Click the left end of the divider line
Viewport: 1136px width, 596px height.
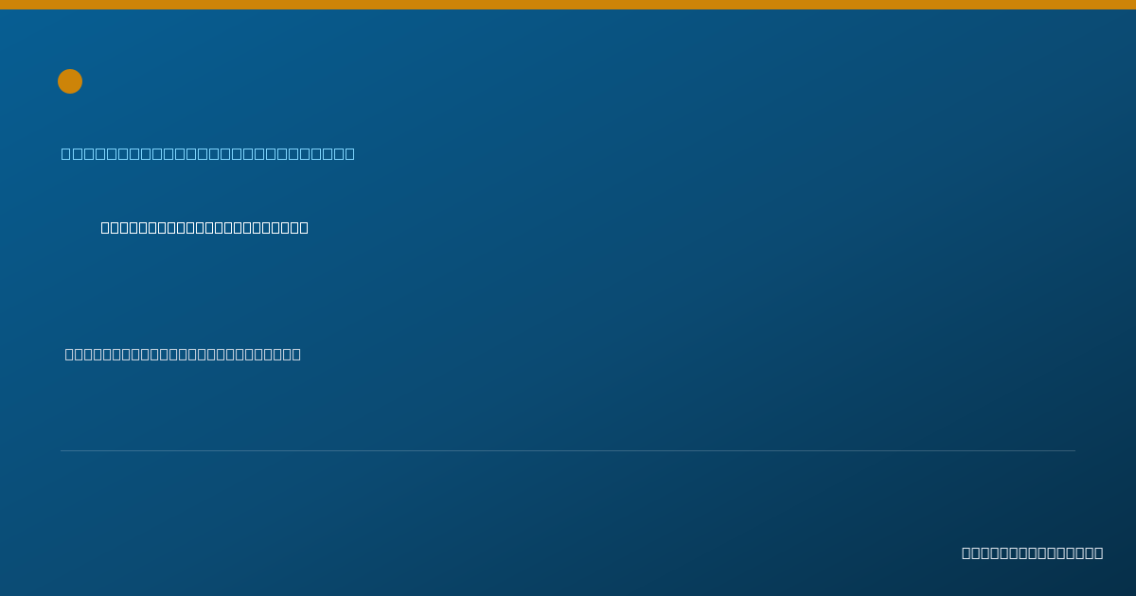point(62,450)
